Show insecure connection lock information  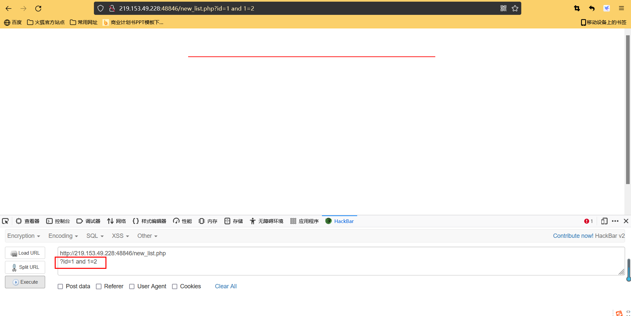point(112,9)
